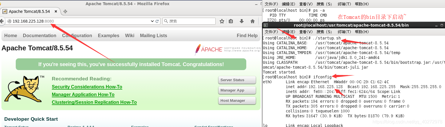Click the "ps -a" command in background terminal
Screen dimensions: 445x127
pos(319,11)
